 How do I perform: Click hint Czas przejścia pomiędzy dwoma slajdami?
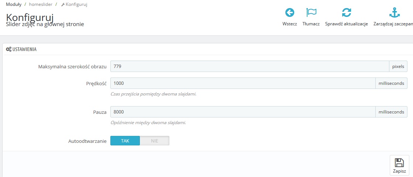(x=153, y=94)
